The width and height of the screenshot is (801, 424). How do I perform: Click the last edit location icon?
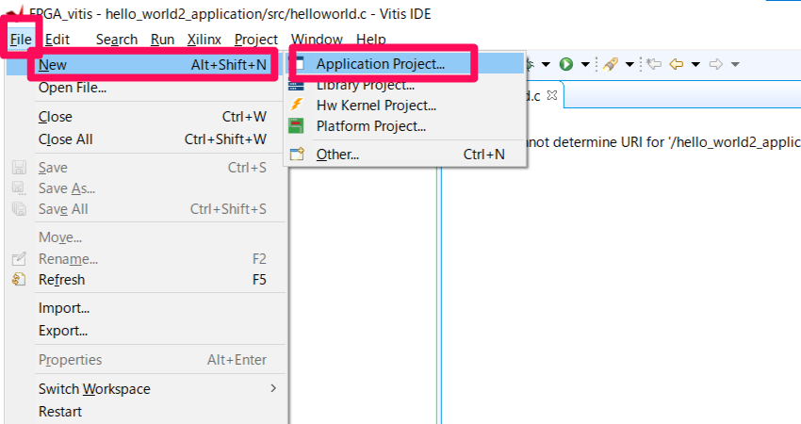click(x=654, y=64)
